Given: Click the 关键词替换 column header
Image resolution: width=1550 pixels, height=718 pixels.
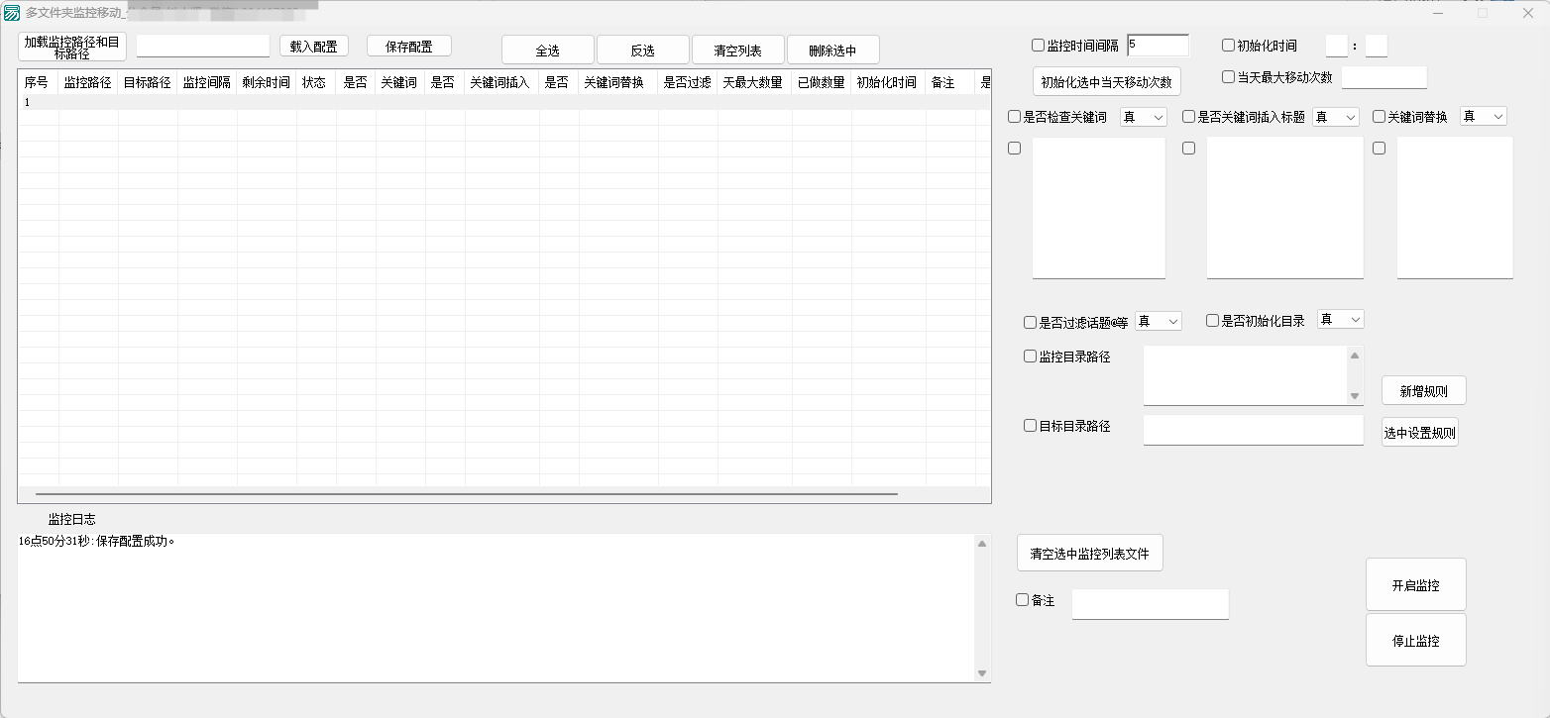Looking at the screenshot, I should tap(614, 83).
